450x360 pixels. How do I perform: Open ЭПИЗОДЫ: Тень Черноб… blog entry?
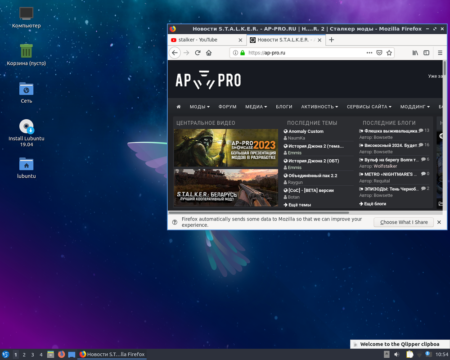click(391, 189)
